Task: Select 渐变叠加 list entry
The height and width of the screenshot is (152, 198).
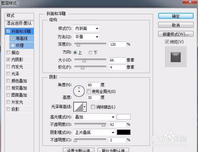Action: point(19,88)
